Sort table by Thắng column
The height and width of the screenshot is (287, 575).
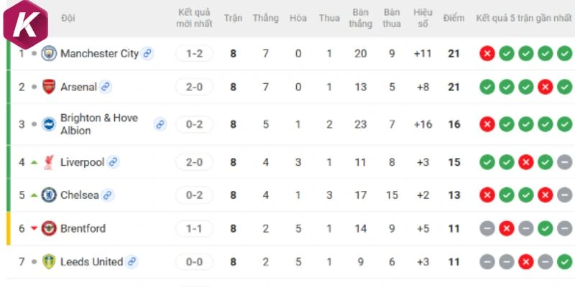click(265, 18)
